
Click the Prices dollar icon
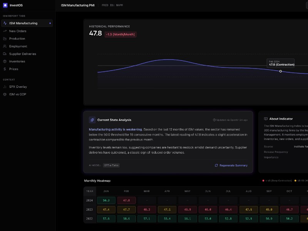tap(5, 69)
